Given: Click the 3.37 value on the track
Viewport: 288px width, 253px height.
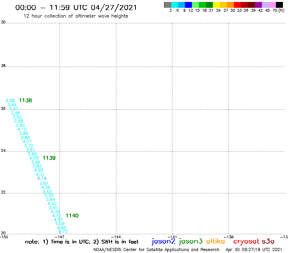Looking at the screenshot, I should 14,109.
